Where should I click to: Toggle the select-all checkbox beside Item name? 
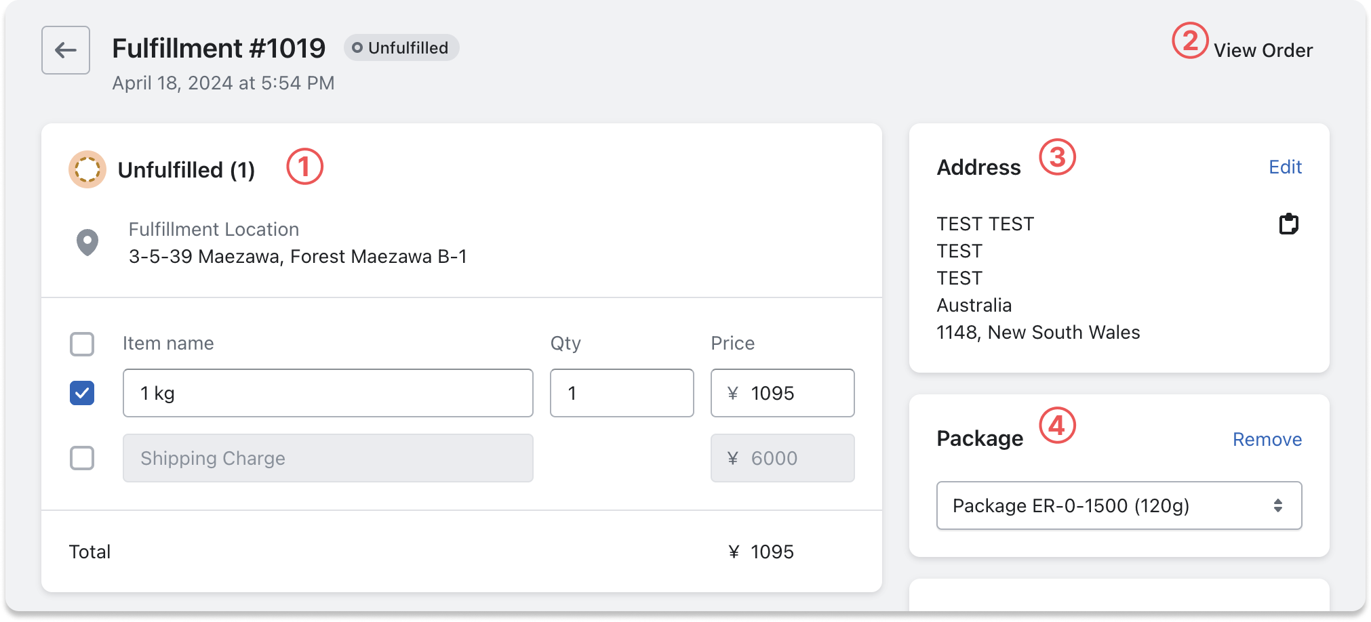point(82,344)
